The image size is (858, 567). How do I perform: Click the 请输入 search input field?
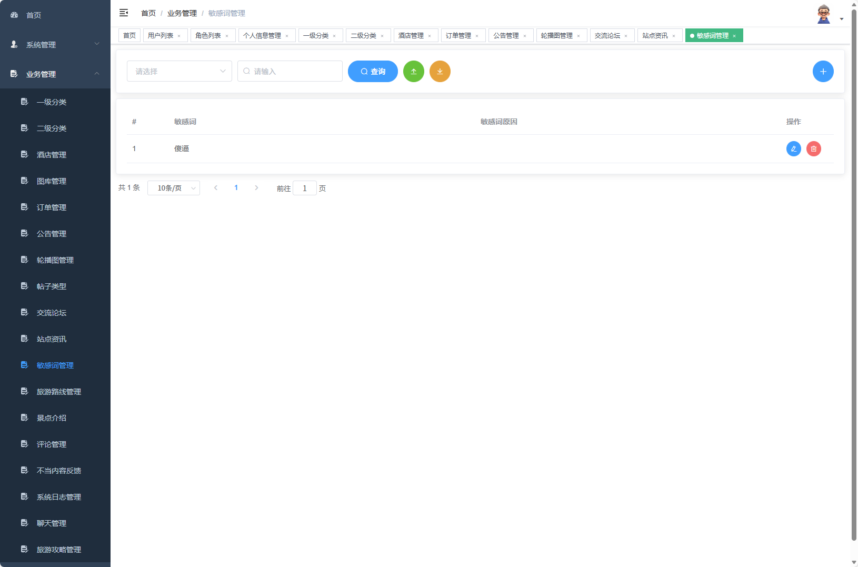click(x=290, y=71)
